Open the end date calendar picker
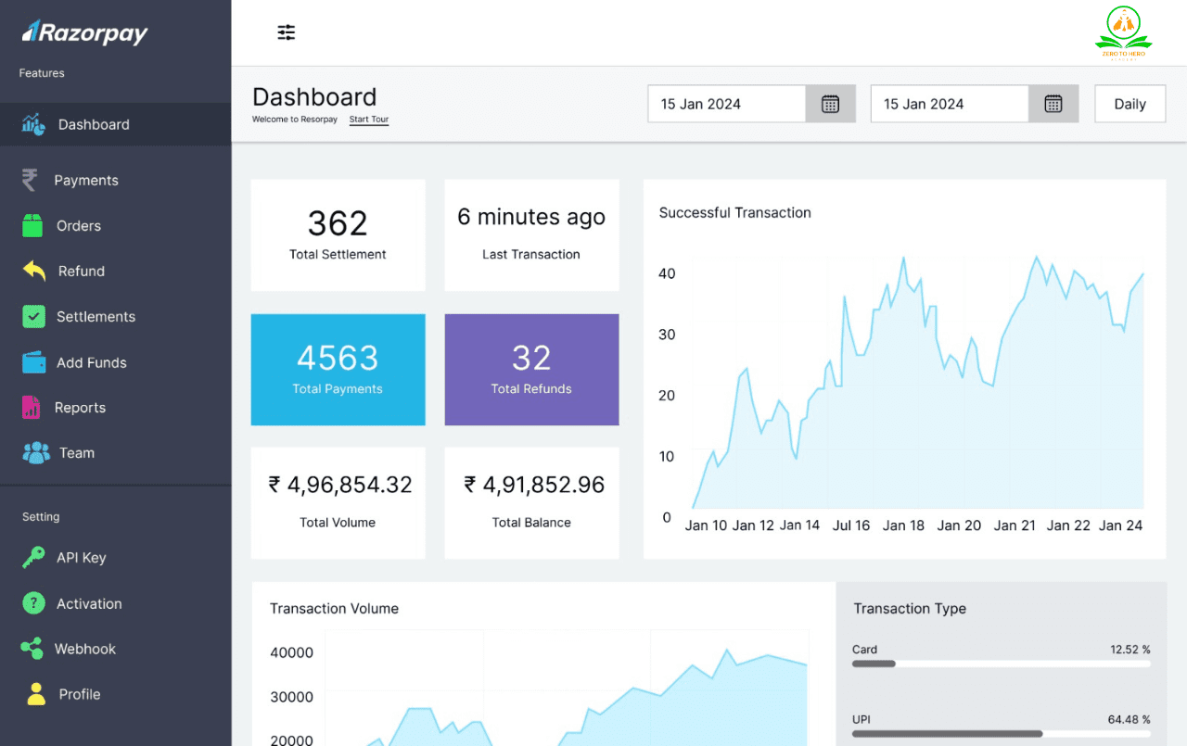This screenshot has height=746, width=1187. click(1053, 104)
